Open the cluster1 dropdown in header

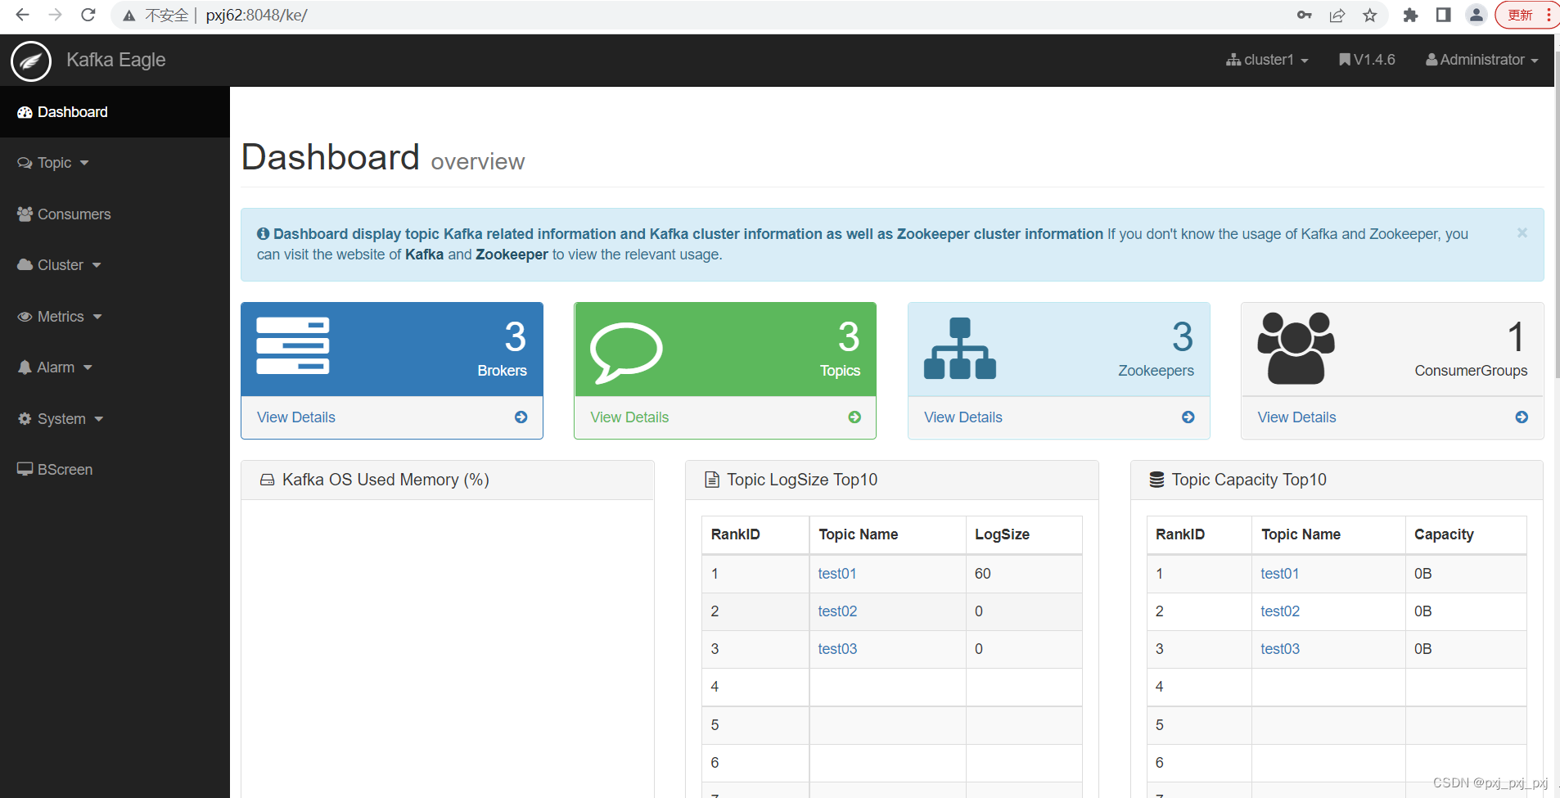pyautogui.click(x=1267, y=60)
